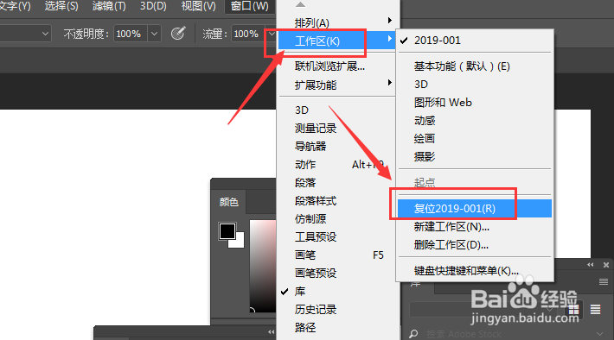Viewport: 614px width, 340px height.
Task: Open the 3D(D) menu
Action: click(153, 6)
